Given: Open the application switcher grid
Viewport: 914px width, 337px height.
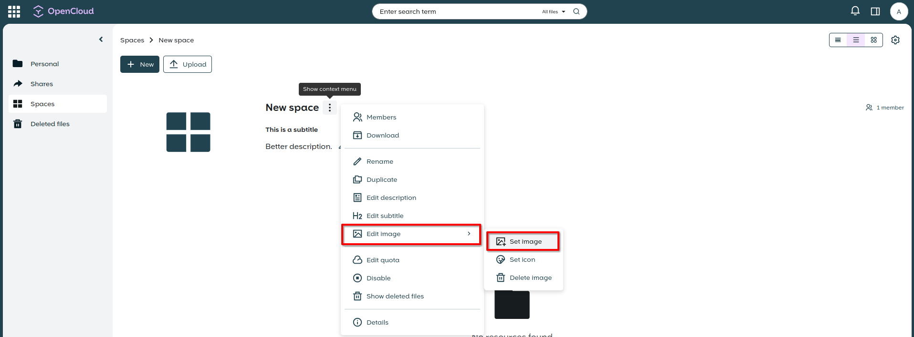Looking at the screenshot, I should [x=14, y=11].
